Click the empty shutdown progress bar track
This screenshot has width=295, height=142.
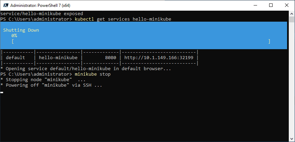click(141, 41)
